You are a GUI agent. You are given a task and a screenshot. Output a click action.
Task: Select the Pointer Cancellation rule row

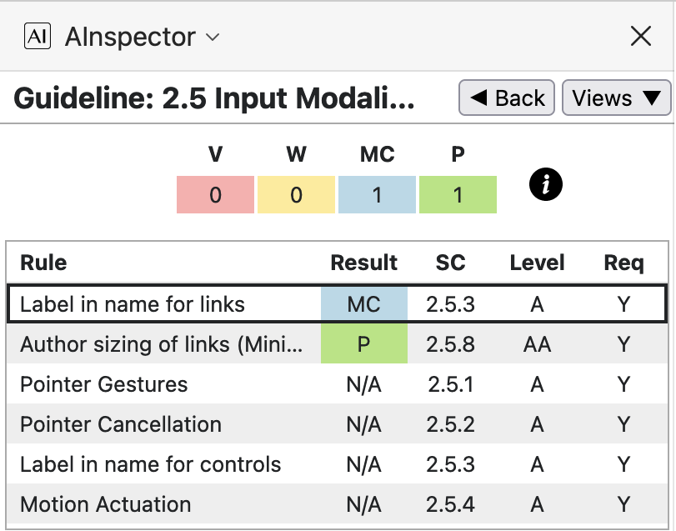(121, 424)
